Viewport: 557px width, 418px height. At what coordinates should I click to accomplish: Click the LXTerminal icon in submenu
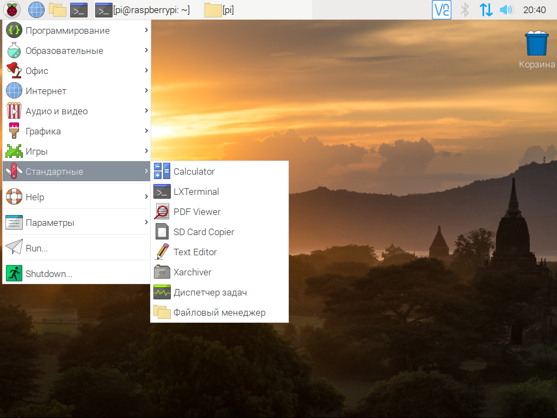coord(162,191)
